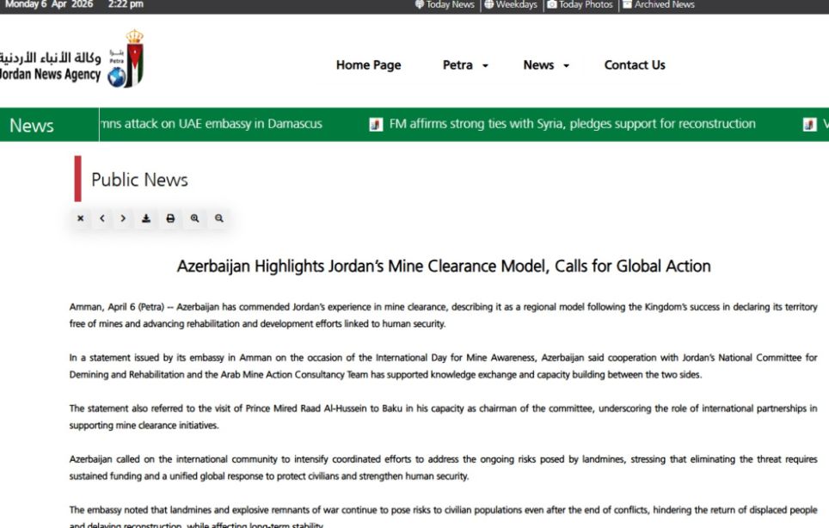Download the article using the download icon
Screen dimensions: 829x528
[146, 218]
